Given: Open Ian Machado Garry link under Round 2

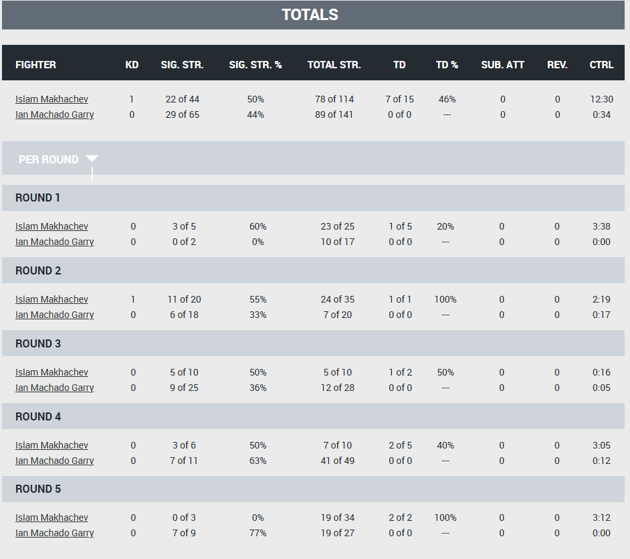Looking at the screenshot, I should pyautogui.click(x=54, y=315).
